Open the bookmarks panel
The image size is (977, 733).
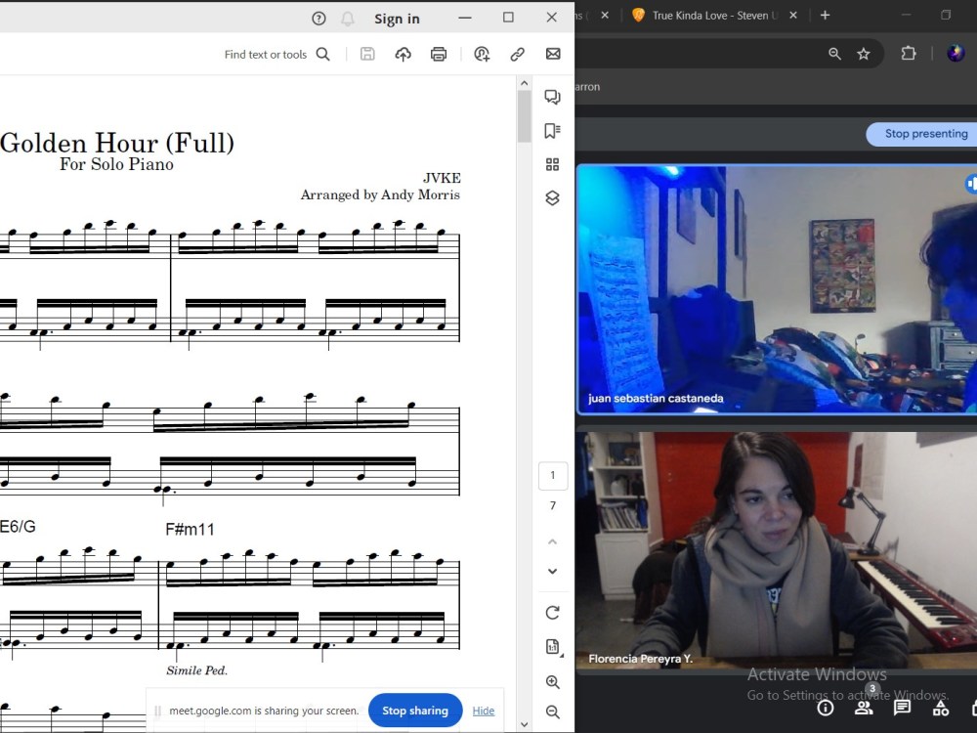coord(552,130)
